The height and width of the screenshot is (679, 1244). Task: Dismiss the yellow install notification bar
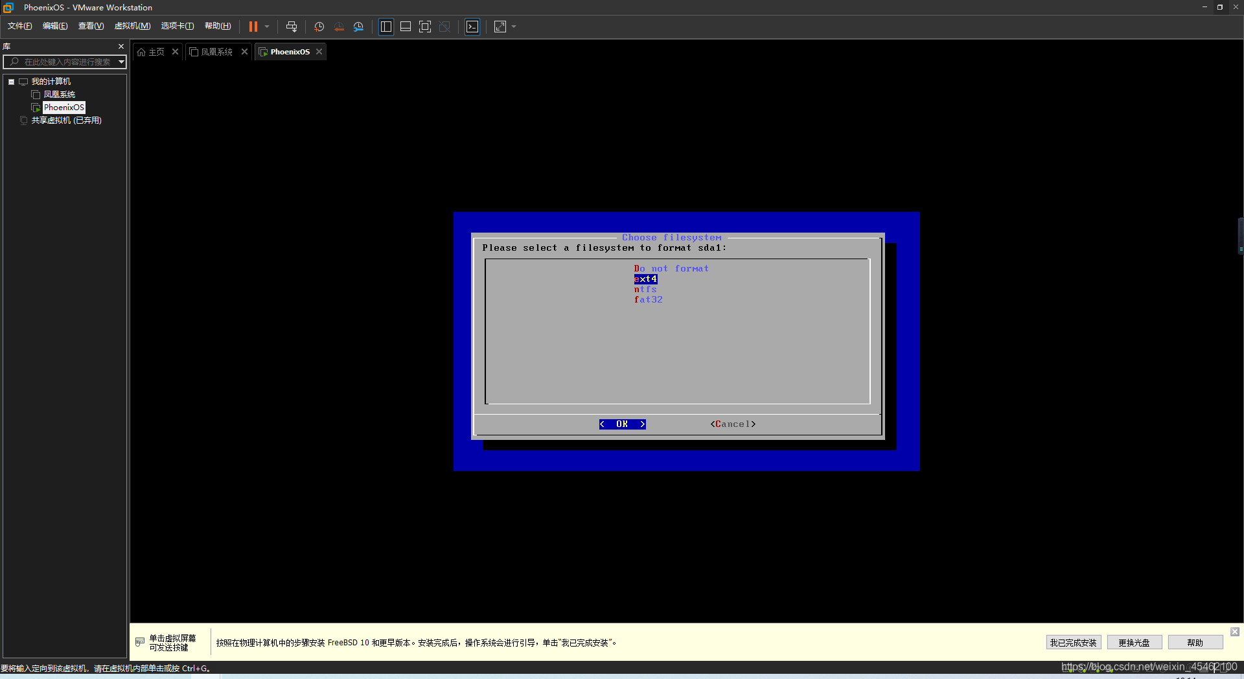[1235, 632]
